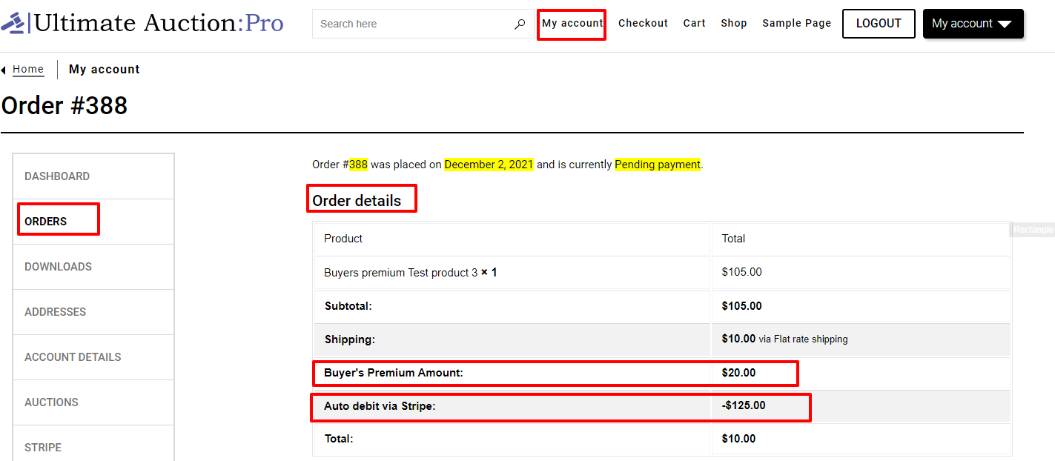Click the -$125.00 auto debit value

pos(744,405)
